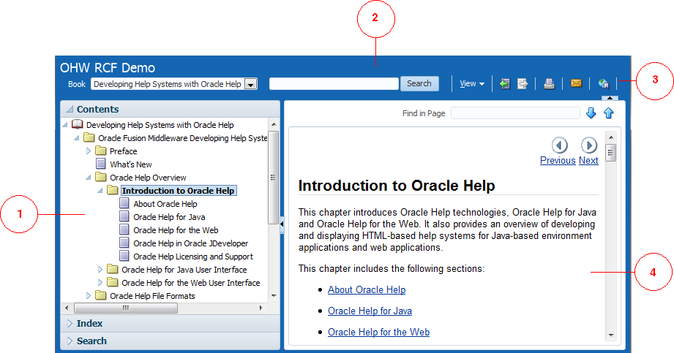This screenshot has height=353, width=674.
Task: Collapse the Introduction to Oracle Help node
Action: [100, 190]
